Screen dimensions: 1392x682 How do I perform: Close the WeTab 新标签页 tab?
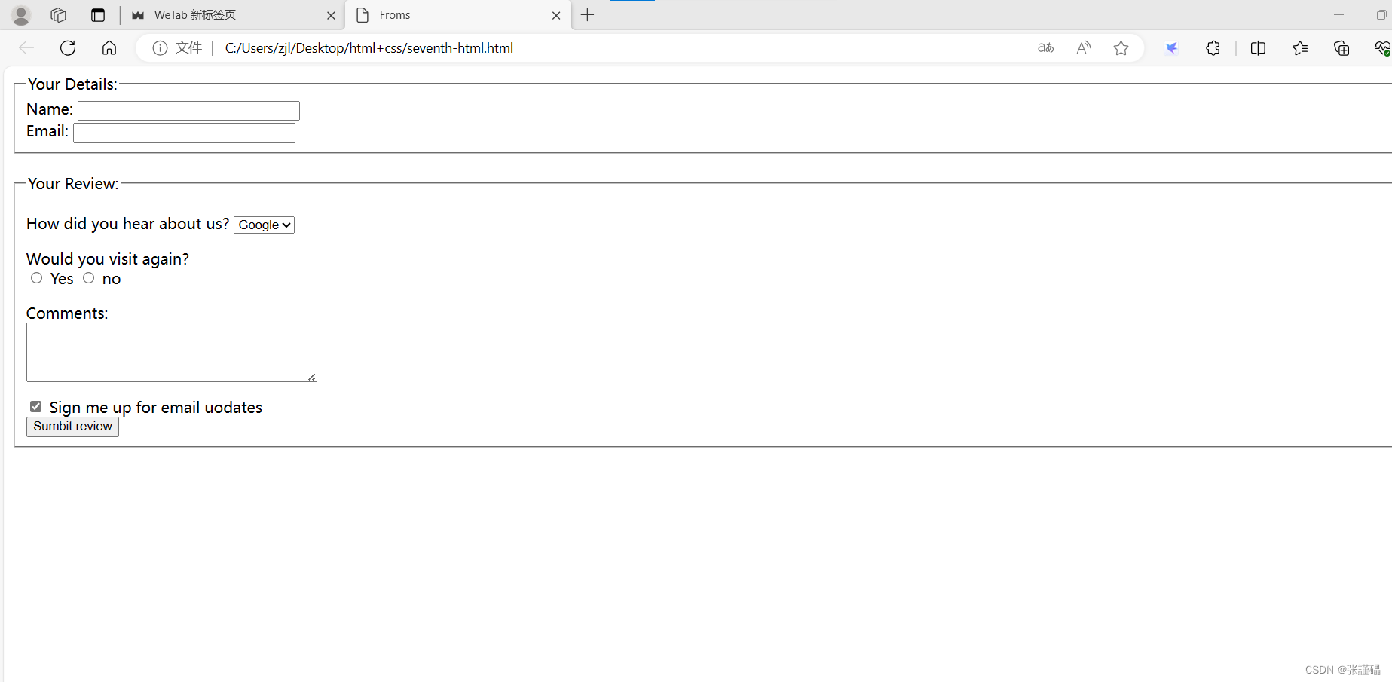(x=331, y=15)
